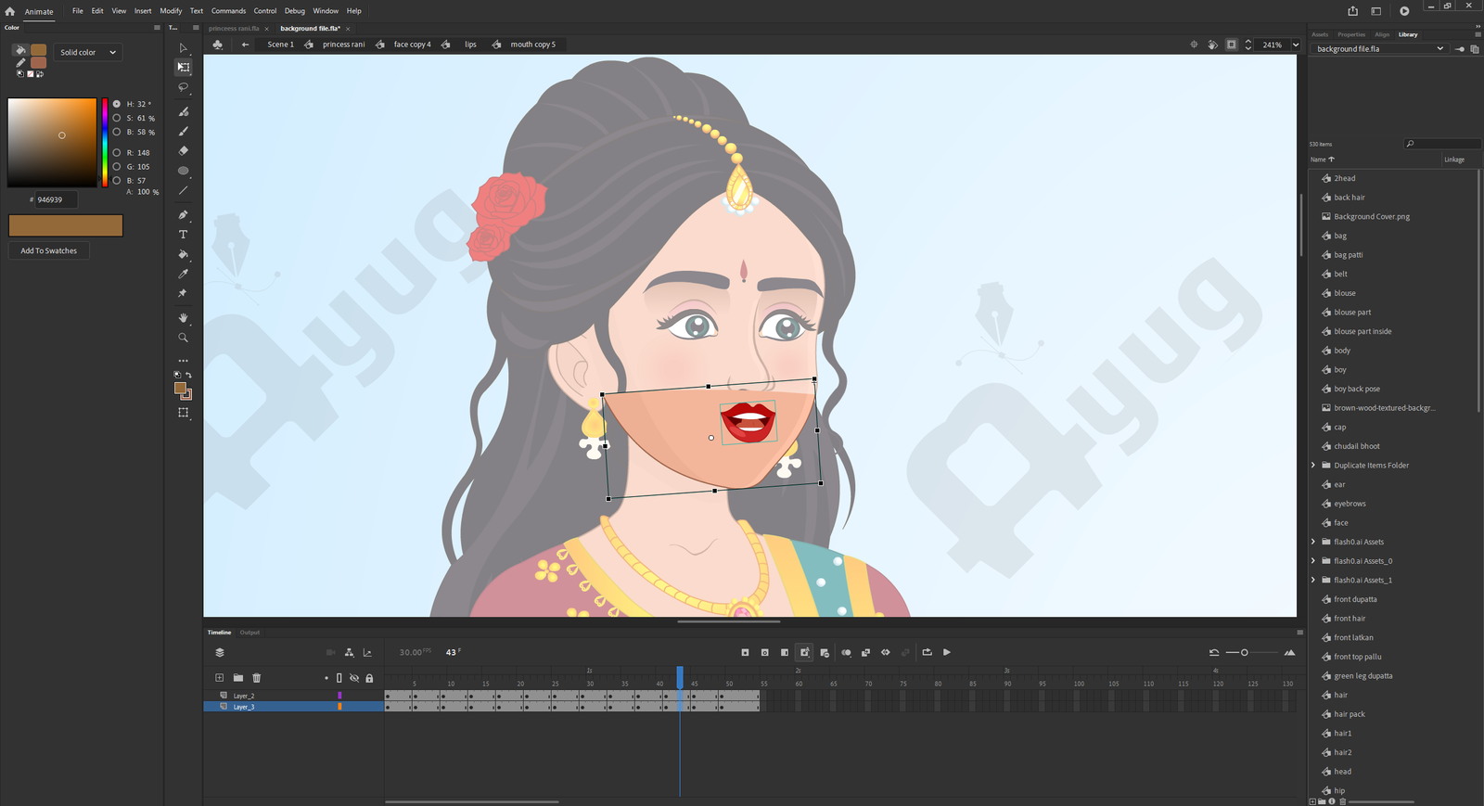Open the Solid color type dropdown
The image size is (1484, 806).
coord(88,53)
